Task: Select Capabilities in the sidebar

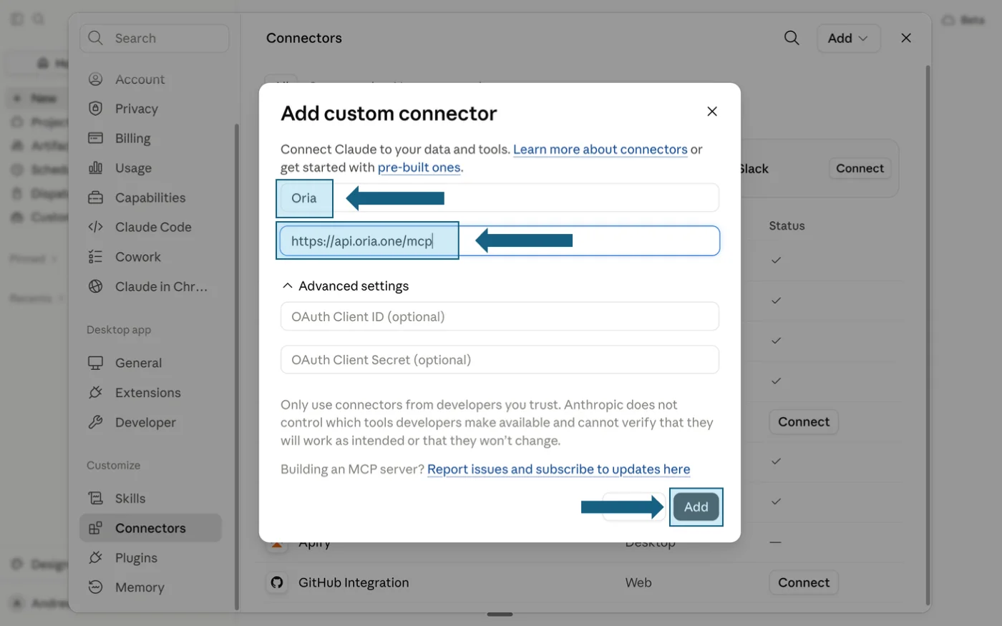Action: click(x=150, y=197)
